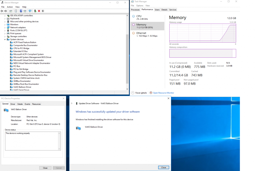Open the Action menu in Device Manager
This screenshot has width=255, height=171.
[10, 7]
